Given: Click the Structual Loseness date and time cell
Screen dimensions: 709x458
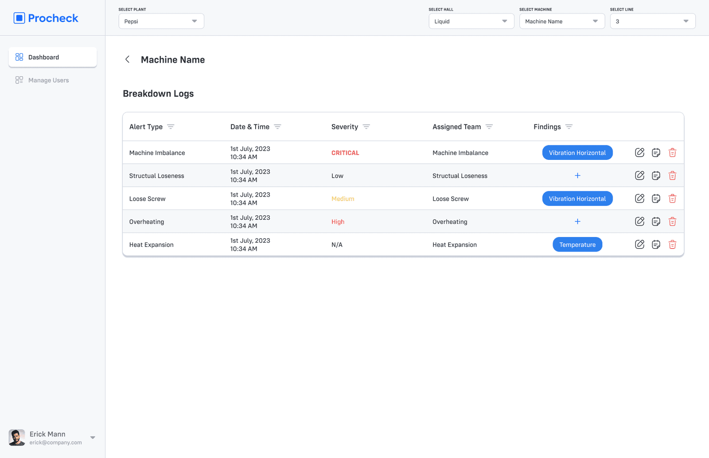Looking at the screenshot, I should [250, 176].
